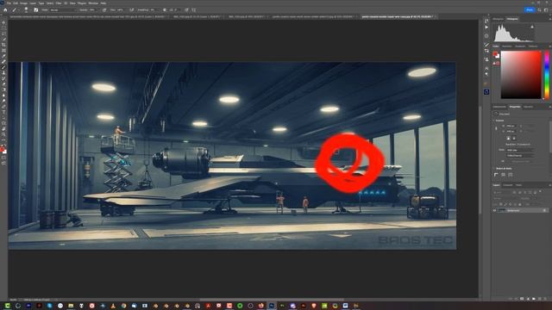Select the Lasso tool

3,34
